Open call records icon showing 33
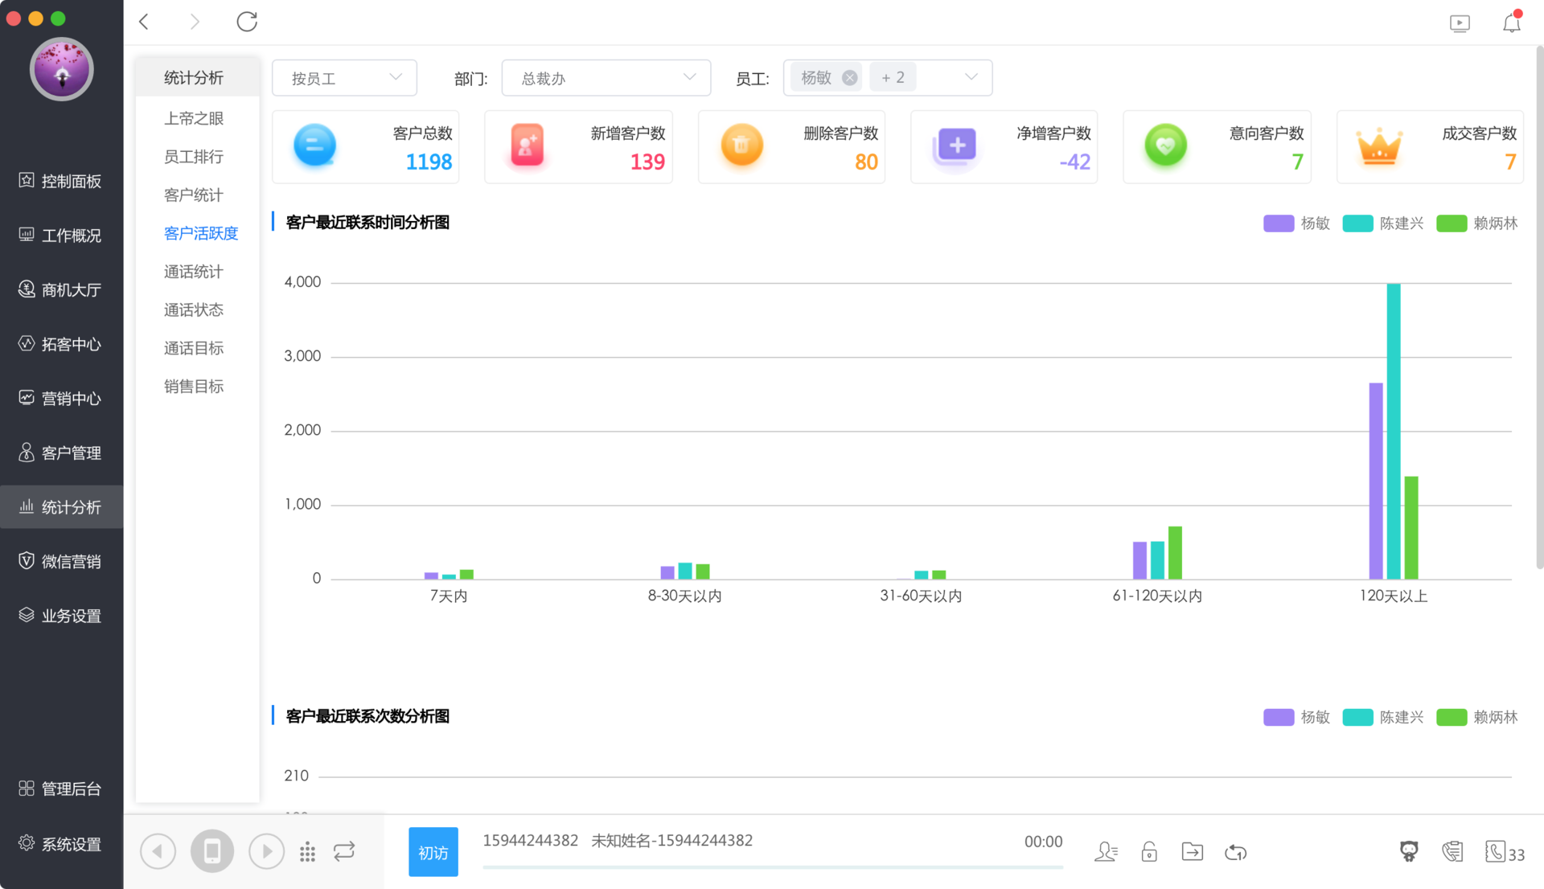Image resolution: width=1544 pixels, height=889 pixels. point(1505,852)
